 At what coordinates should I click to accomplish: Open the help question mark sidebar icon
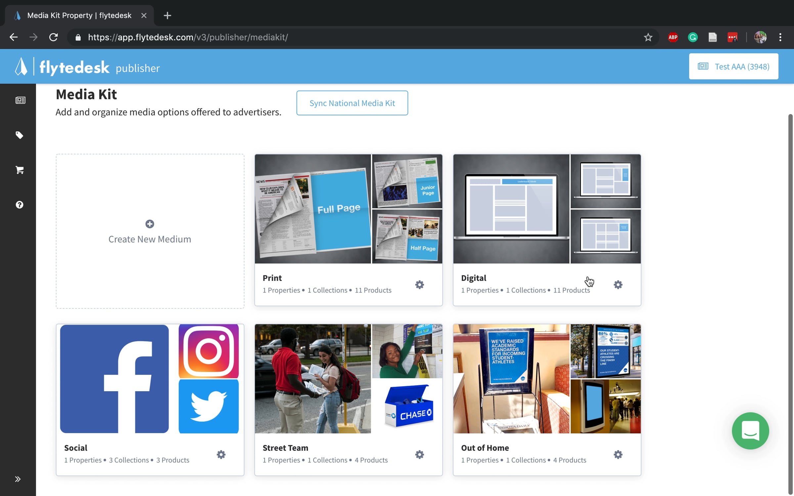(20, 205)
